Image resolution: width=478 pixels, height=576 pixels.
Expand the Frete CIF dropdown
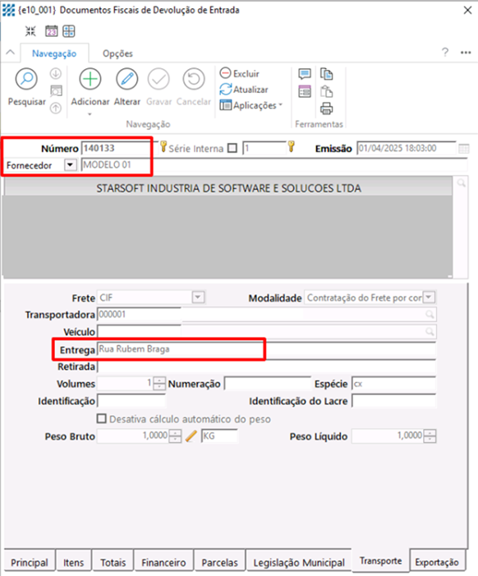[198, 297]
